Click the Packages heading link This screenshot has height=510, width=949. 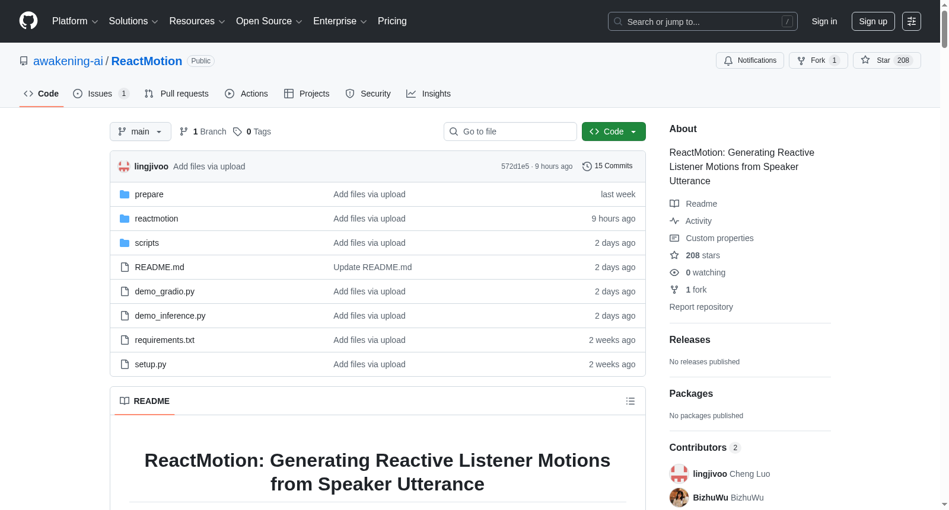click(691, 393)
